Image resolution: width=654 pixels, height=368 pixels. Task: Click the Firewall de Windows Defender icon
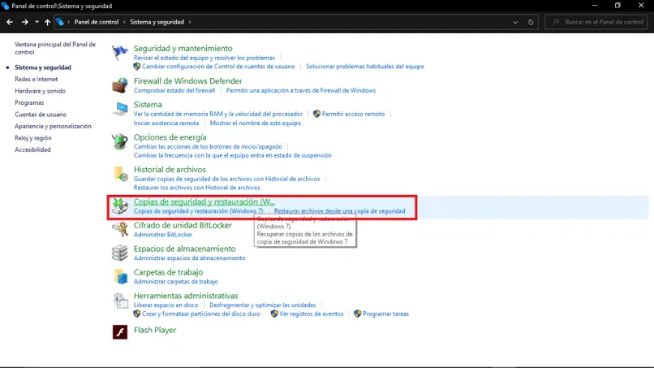coord(120,85)
